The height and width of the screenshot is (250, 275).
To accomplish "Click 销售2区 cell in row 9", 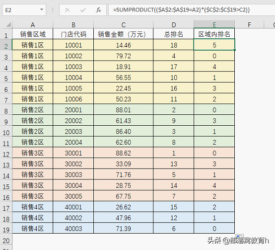I will (33, 120).
